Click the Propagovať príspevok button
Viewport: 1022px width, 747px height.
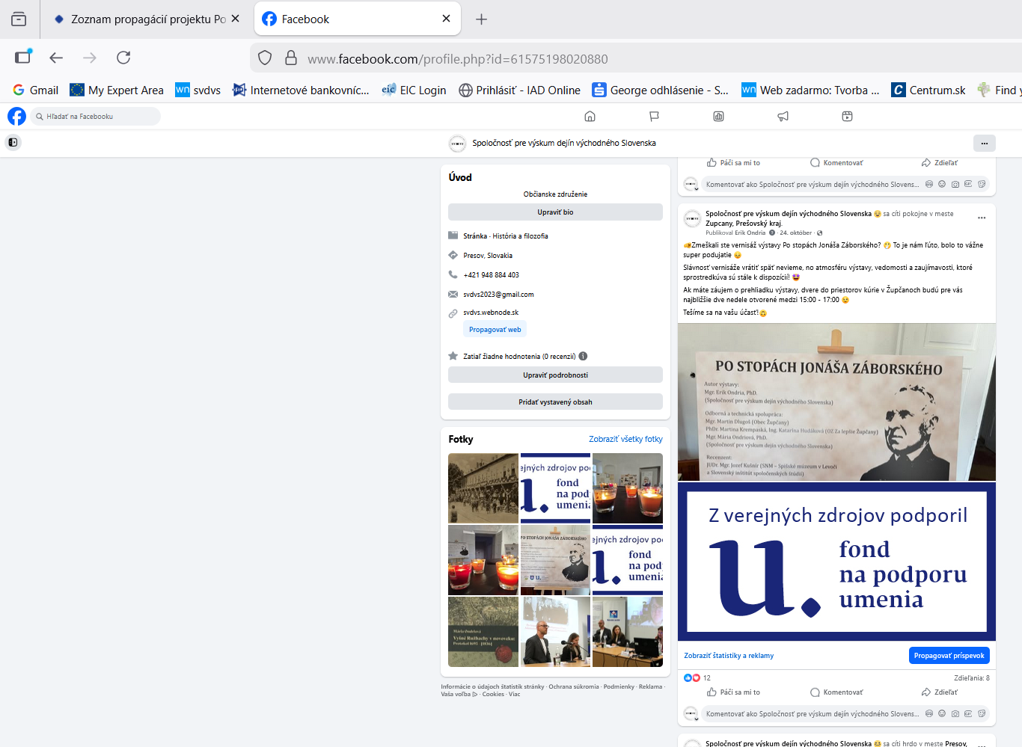[949, 656]
